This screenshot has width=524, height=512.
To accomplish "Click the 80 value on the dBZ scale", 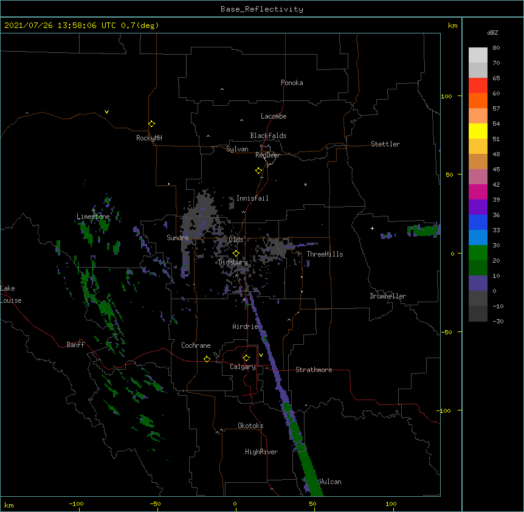I will 496,48.
